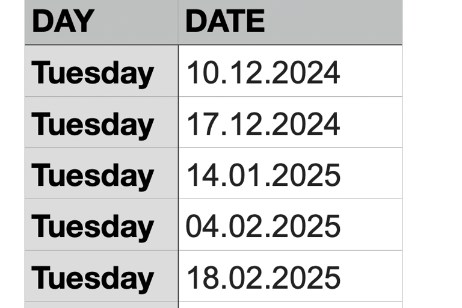Image resolution: width=462 pixels, height=308 pixels.
Task: Select the Tuesday cell beside 10.12.2024
Action: click(102, 71)
